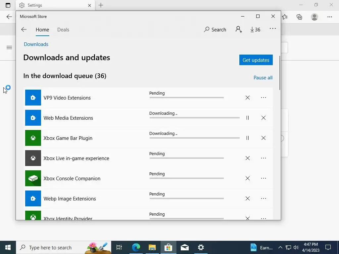
Task: Show hidden system tray icons
Action: tap(280, 247)
